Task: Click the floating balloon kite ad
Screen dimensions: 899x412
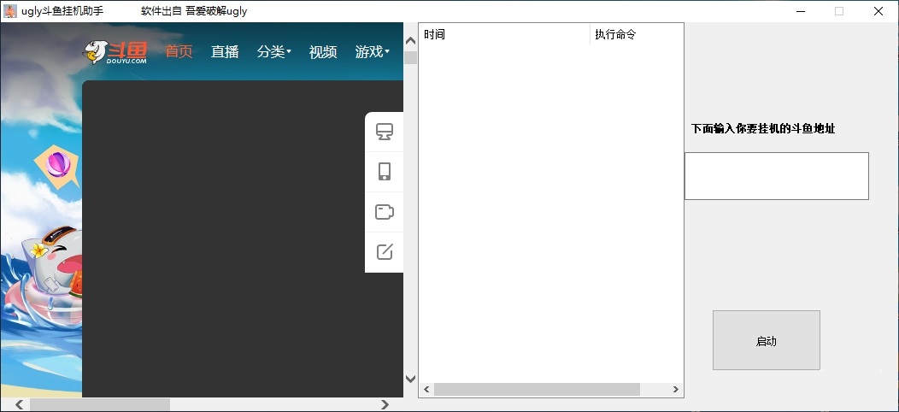Action: (x=56, y=166)
